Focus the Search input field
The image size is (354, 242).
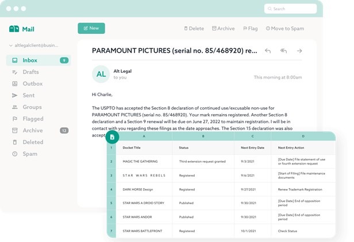(290, 9)
